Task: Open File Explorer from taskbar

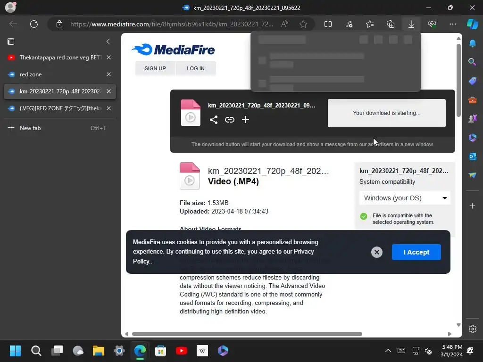Action: point(99,351)
